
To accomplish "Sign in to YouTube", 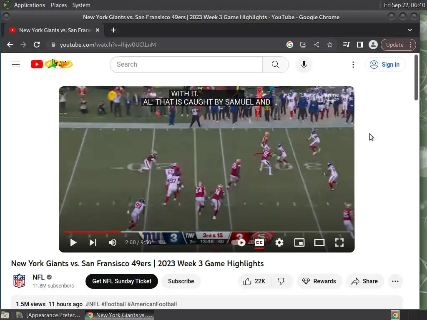I will (385, 65).
